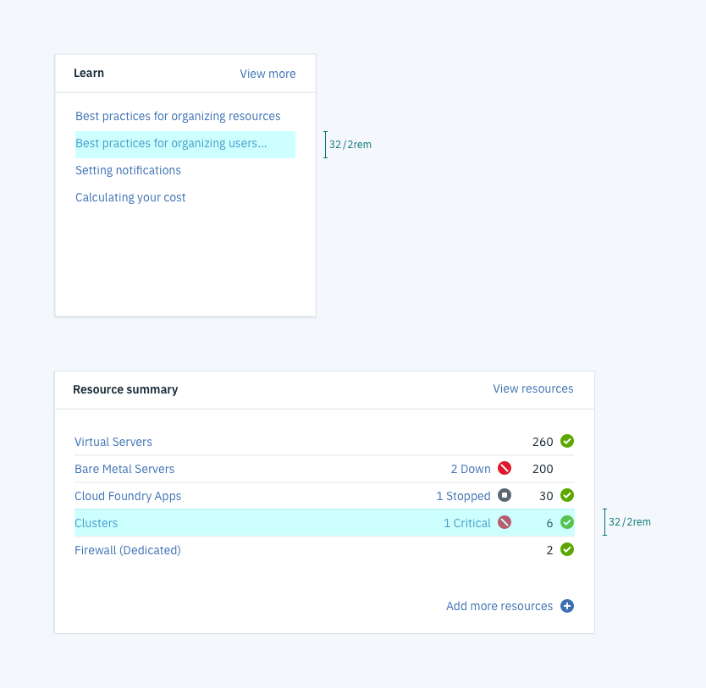Click the gray stopped icon for Cloud Foundry Apps
The width and height of the screenshot is (706, 688).
(x=505, y=496)
